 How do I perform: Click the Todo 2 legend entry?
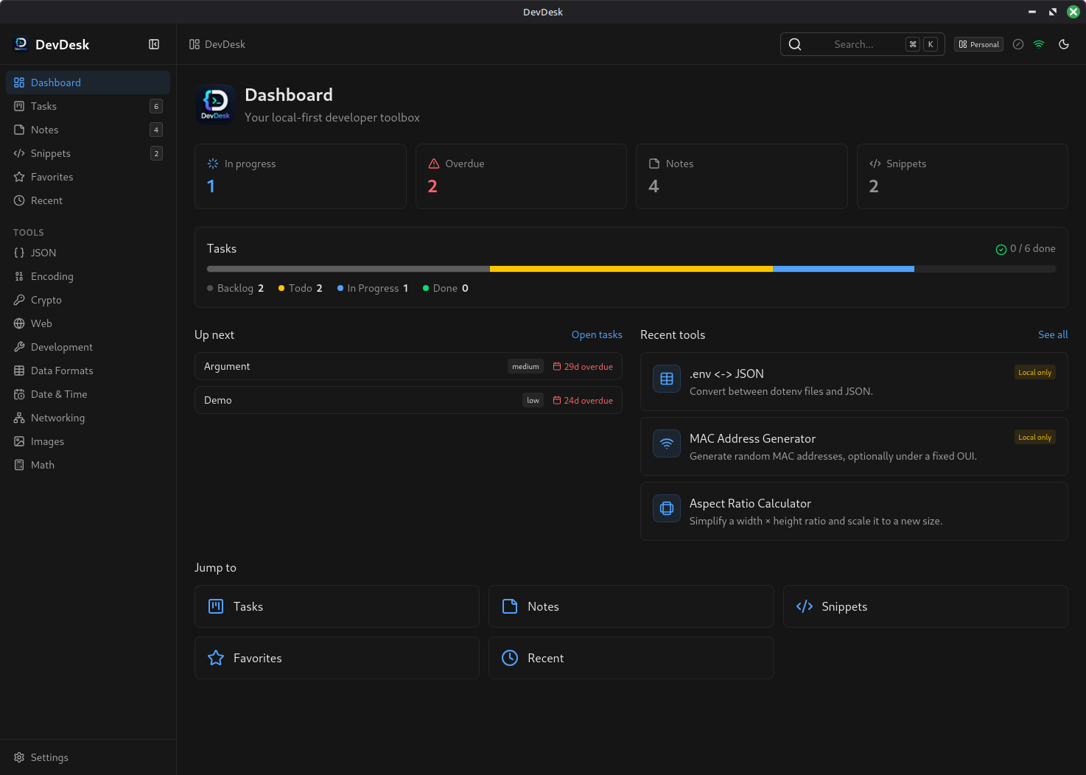[x=301, y=288]
